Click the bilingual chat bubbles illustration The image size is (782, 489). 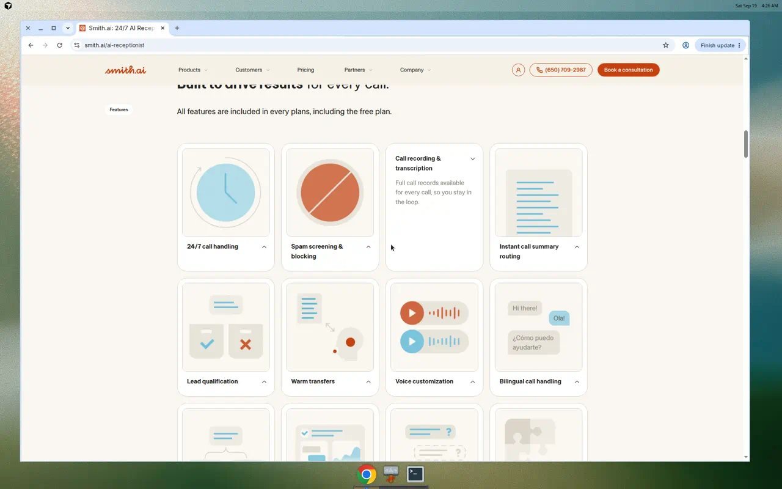(x=538, y=327)
